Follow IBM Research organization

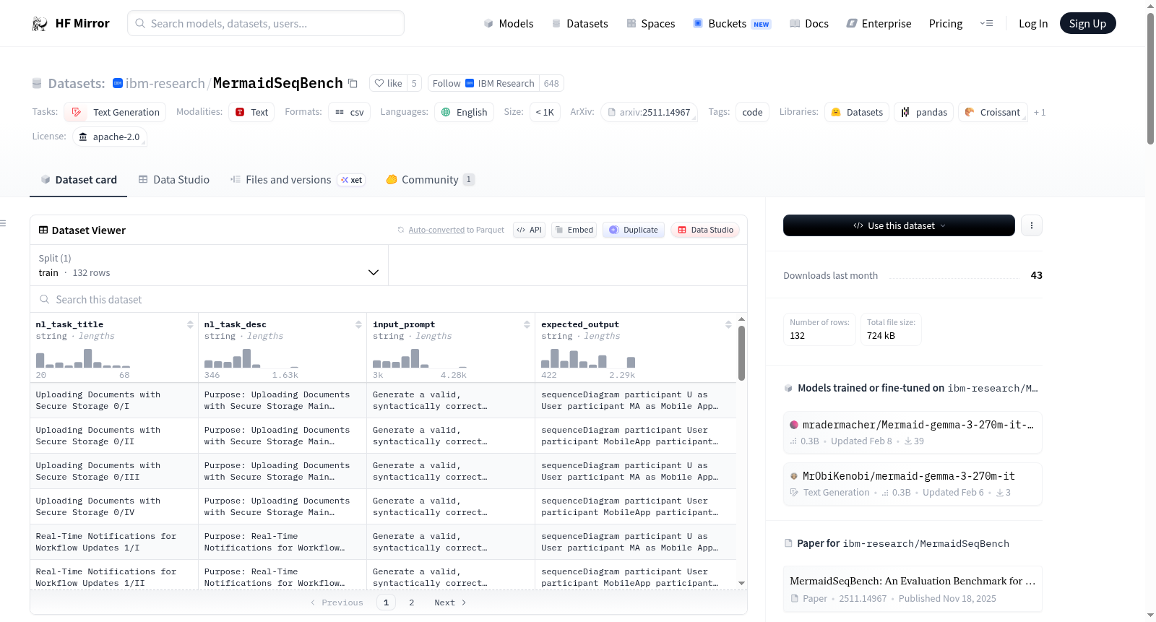coord(483,83)
